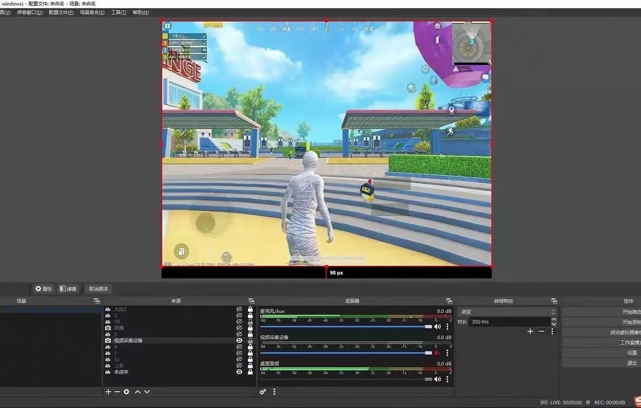Click 启动虚拟摄像机 button
641x408 pixels.
tap(601, 332)
